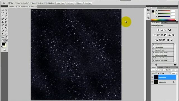The height and width of the screenshot is (101, 179).
Task: Add an Invert adjustment
Action: (157, 40)
